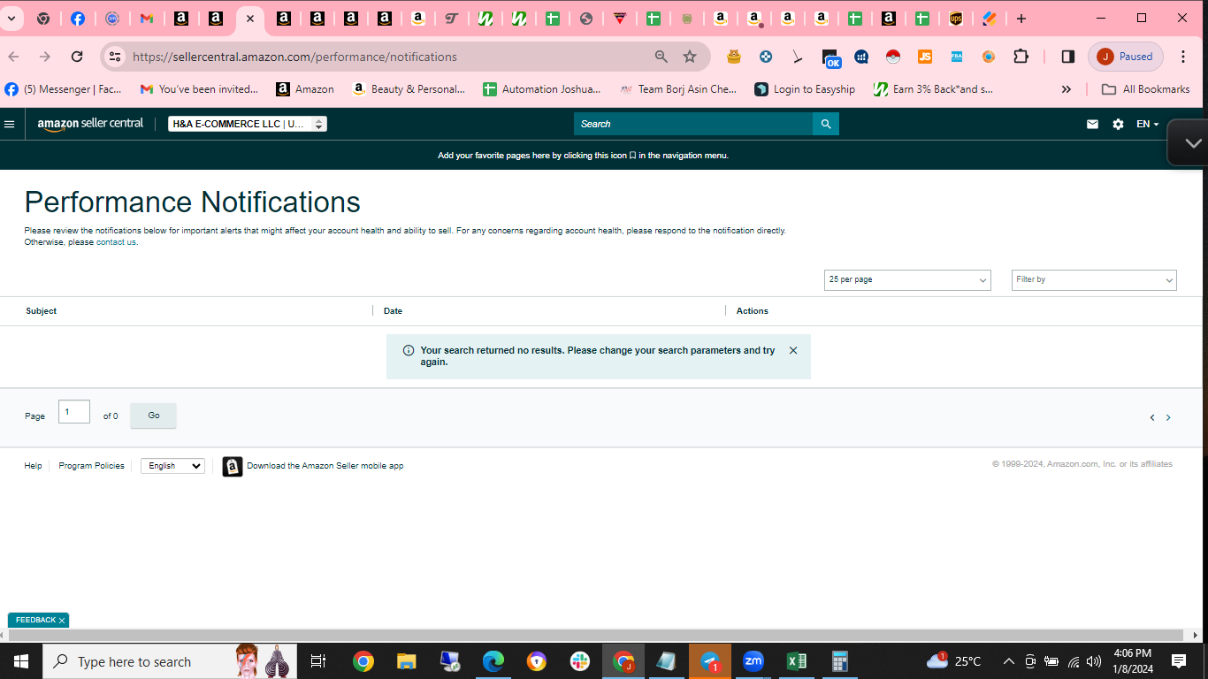Viewport: 1208px width, 679px height.
Task: Close the FEEDBACK tab with its X
Action: click(x=62, y=621)
